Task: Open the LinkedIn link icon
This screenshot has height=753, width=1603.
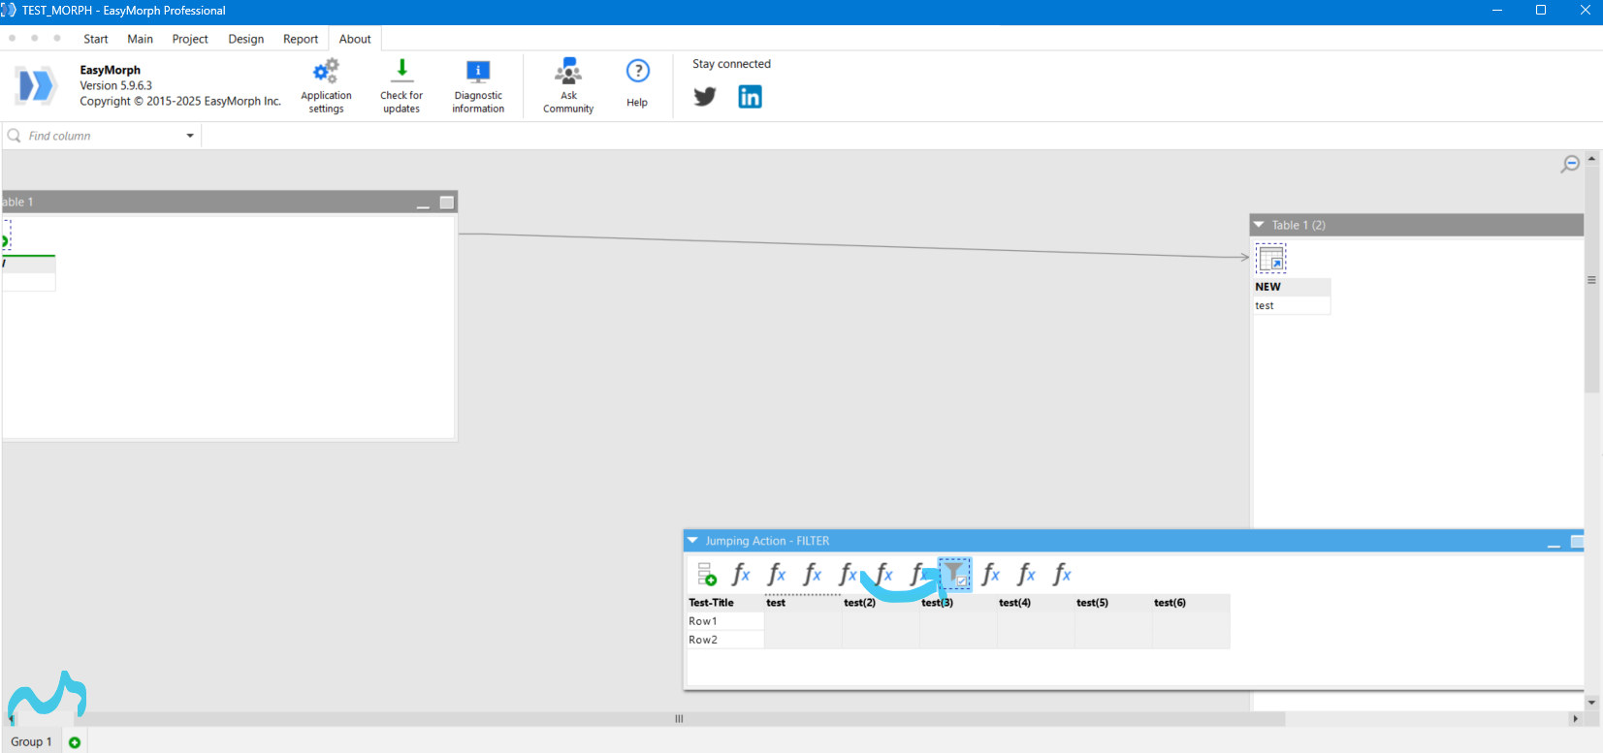Action: [750, 97]
